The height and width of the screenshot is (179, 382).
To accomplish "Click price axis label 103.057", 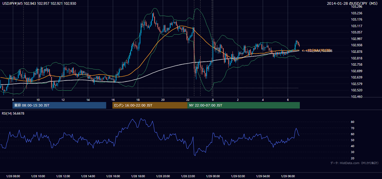I will pos(357,32).
